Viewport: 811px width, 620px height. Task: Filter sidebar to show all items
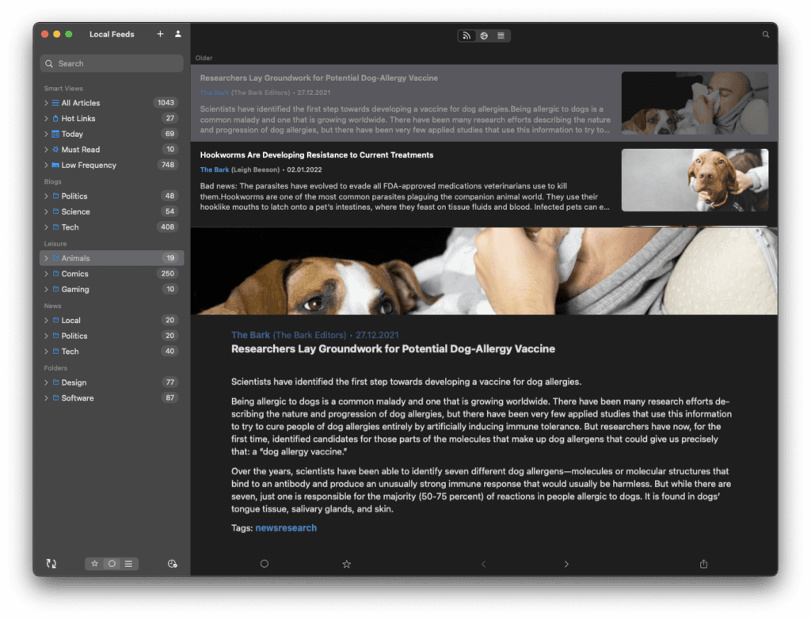tap(128, 564)
